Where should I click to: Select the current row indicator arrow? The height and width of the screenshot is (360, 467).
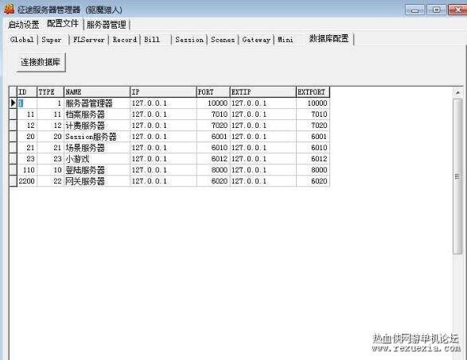13,103
